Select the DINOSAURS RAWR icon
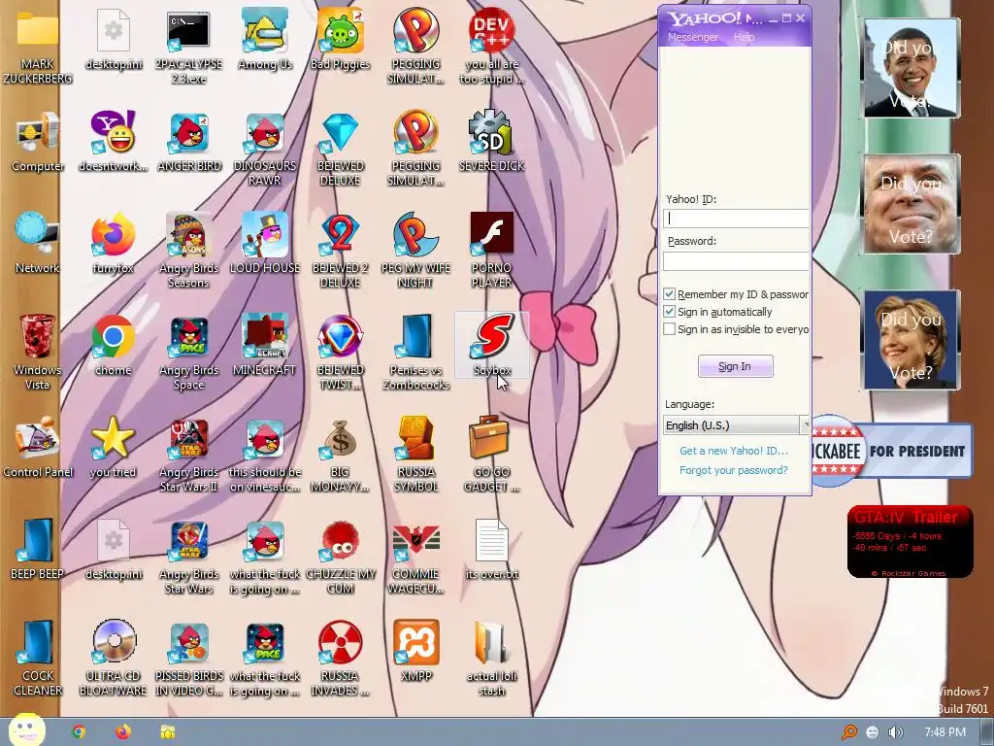Screen dimensions: 994x746 coord(264,149)
